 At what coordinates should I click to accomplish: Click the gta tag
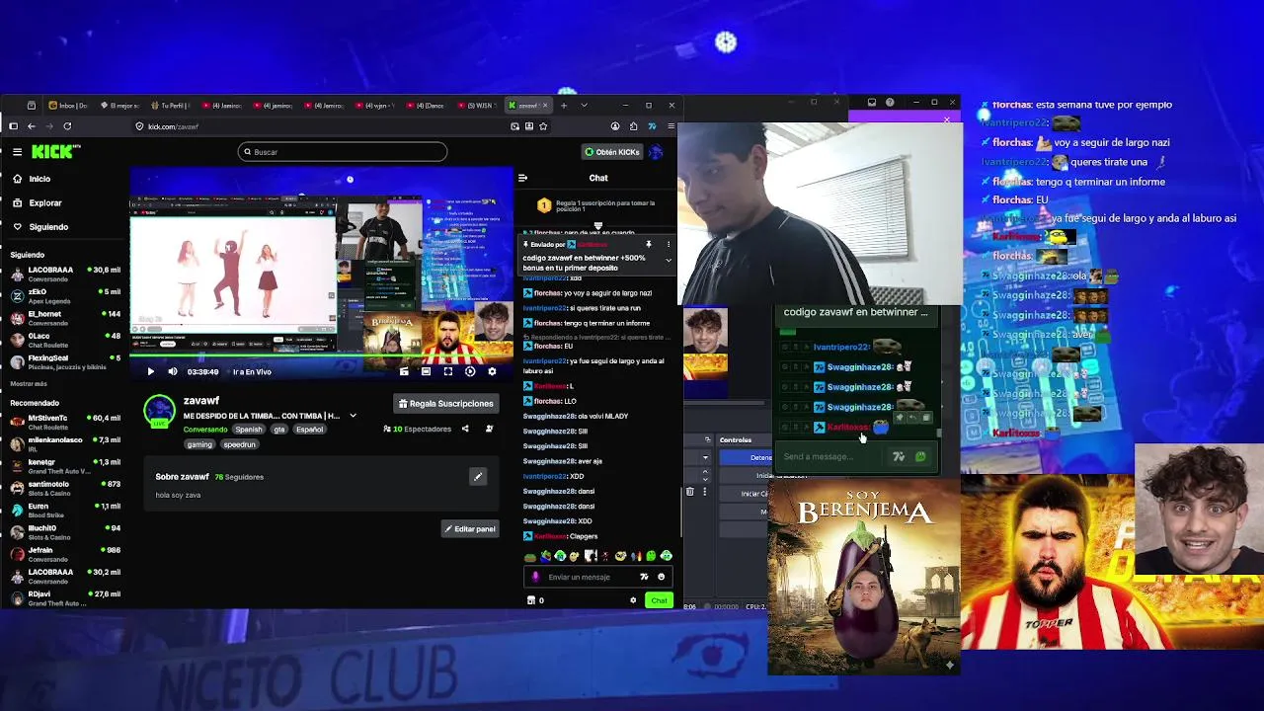pos(279,430)
